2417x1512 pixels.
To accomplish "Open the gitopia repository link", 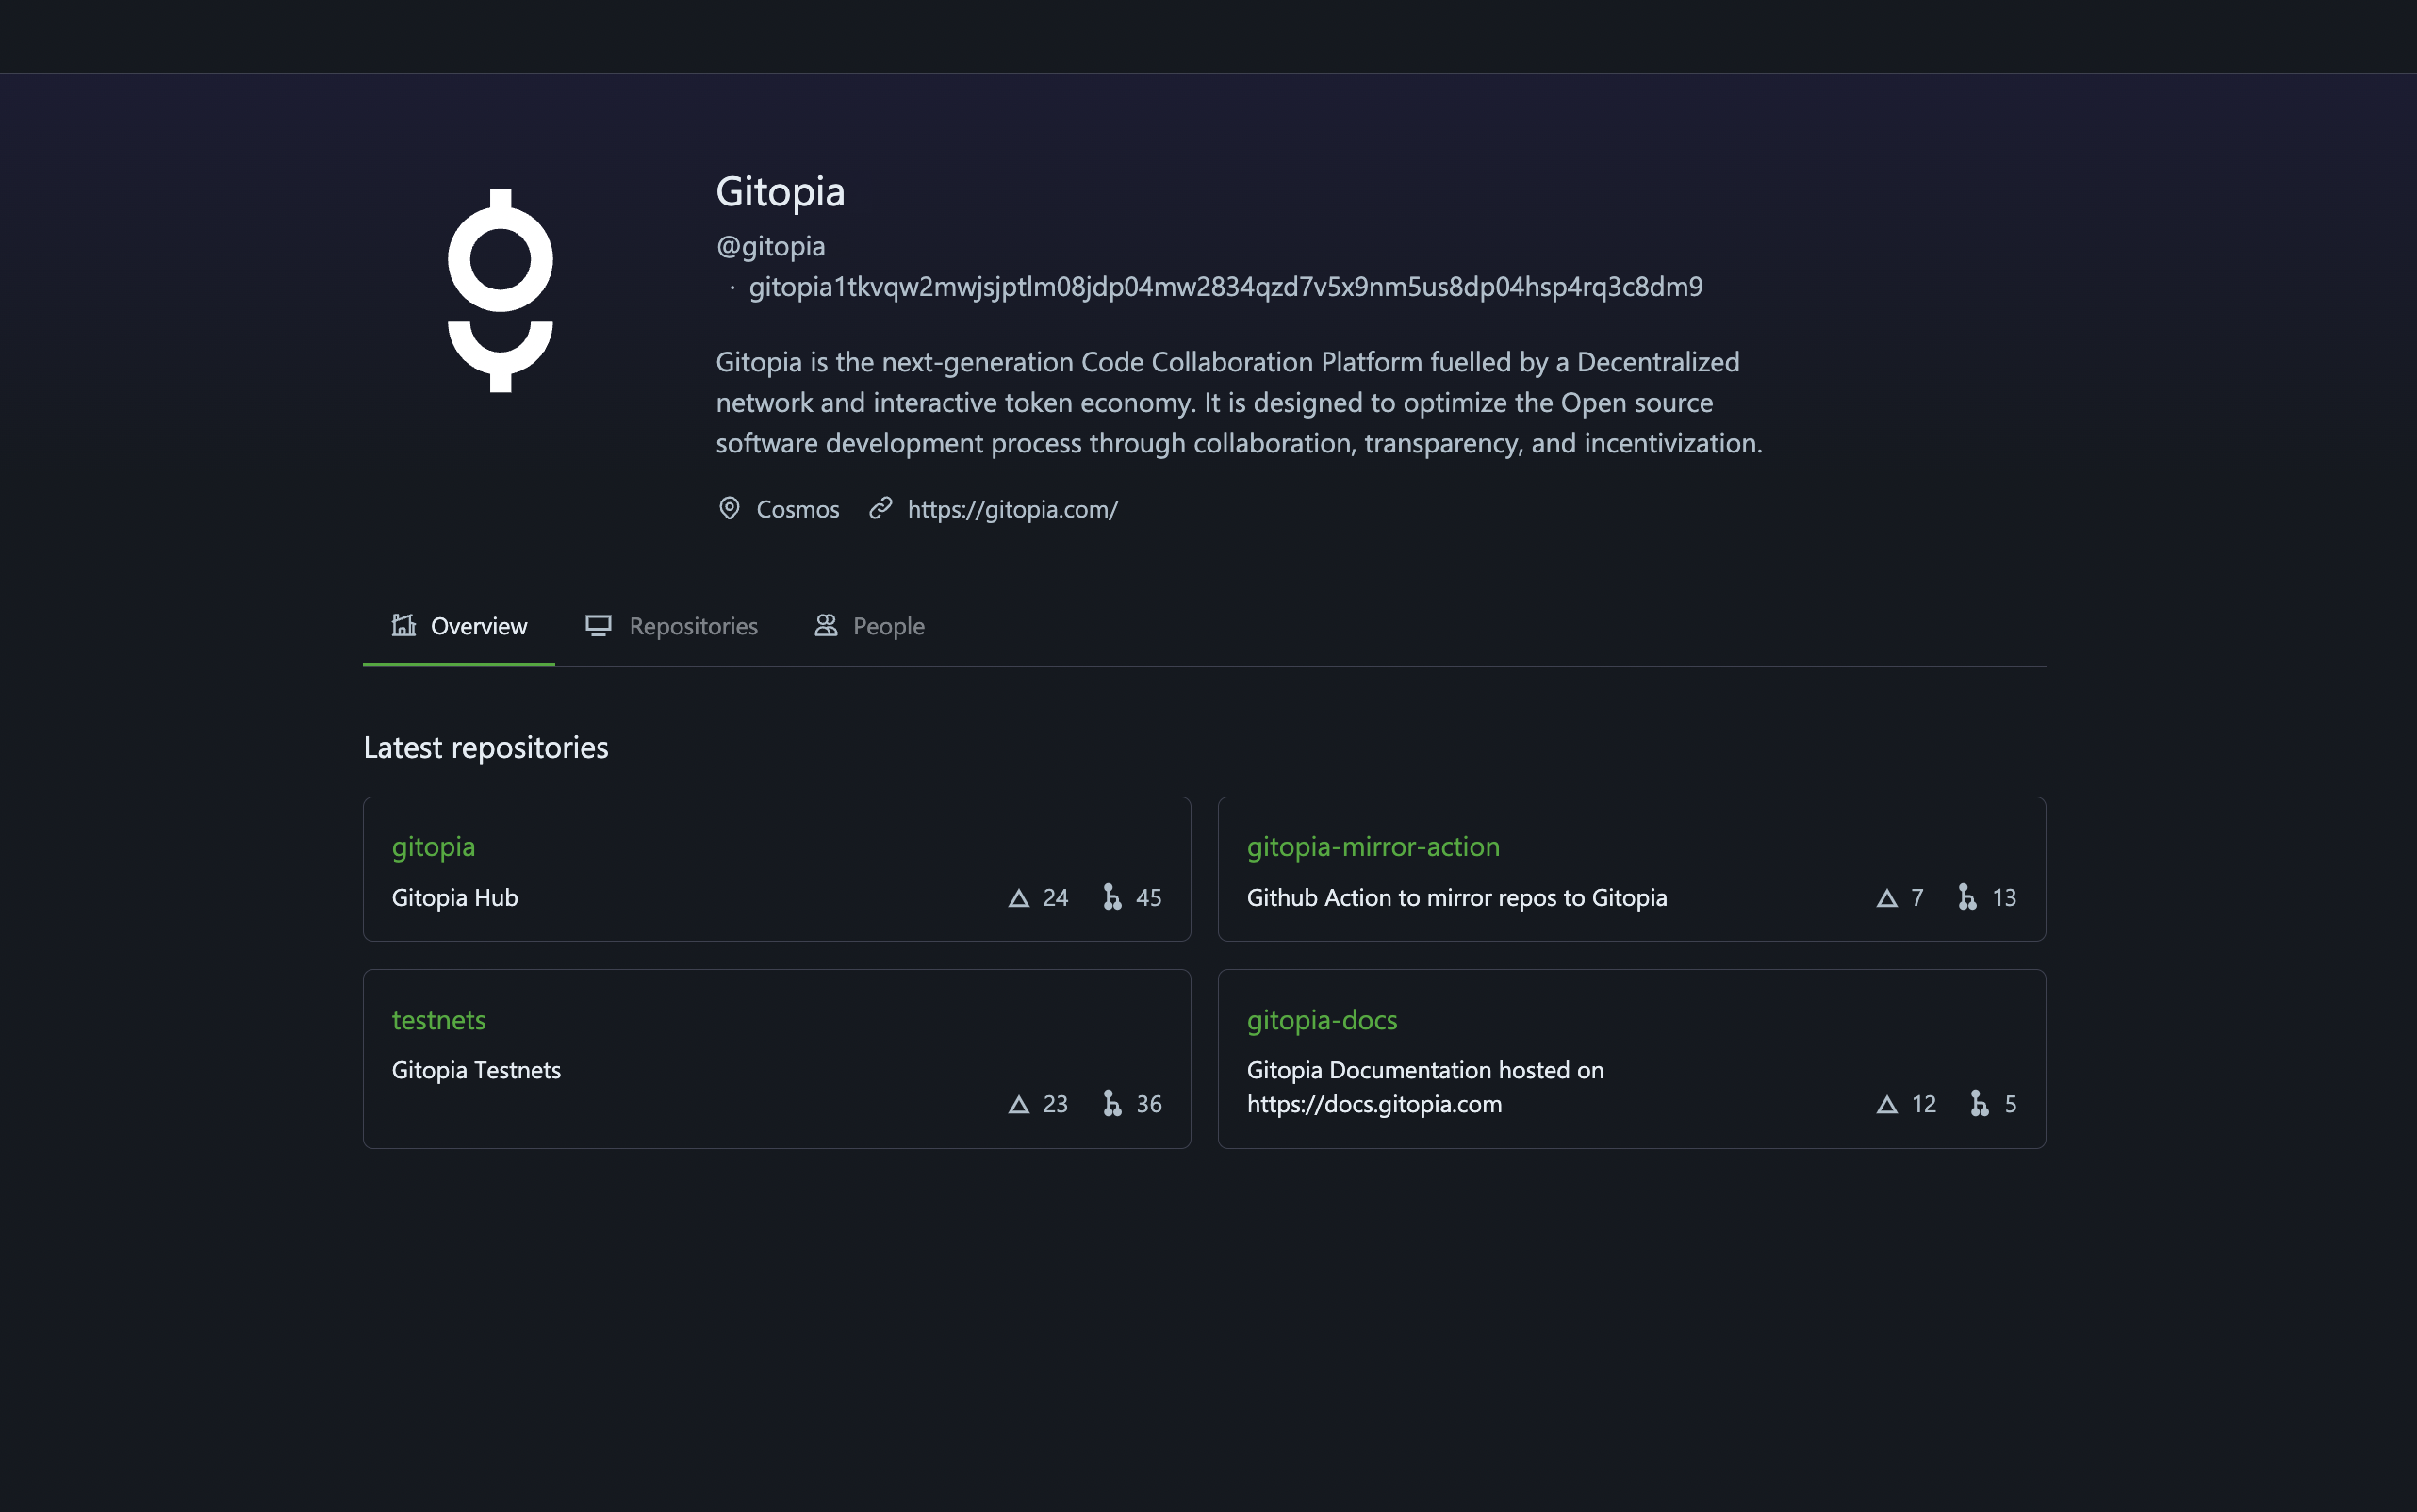I will pyautogui.click(x=433, y=846).
